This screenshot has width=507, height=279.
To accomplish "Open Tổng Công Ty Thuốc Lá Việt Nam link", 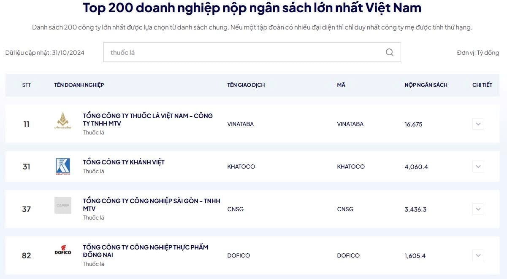I will [x=147, y=119].
